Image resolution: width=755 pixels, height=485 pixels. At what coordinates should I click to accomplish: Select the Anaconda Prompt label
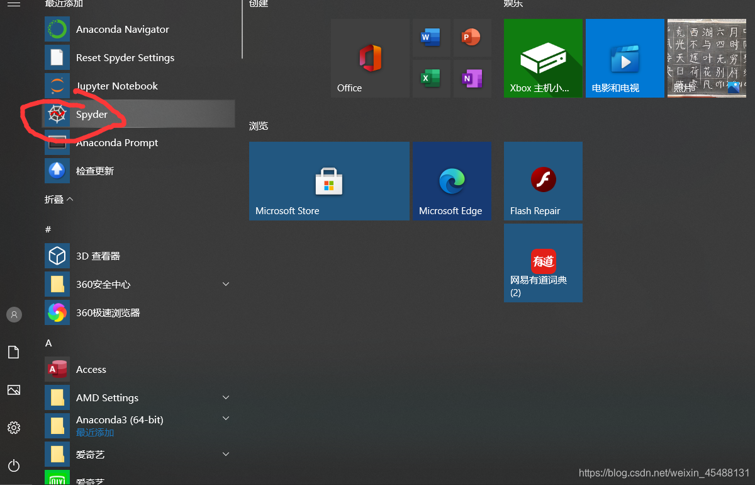117,142
